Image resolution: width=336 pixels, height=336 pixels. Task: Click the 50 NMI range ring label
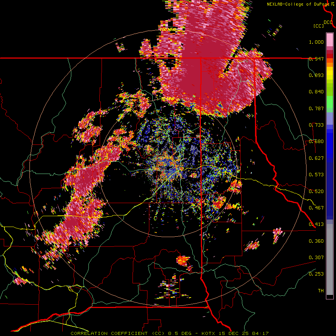tap(168, 99)
